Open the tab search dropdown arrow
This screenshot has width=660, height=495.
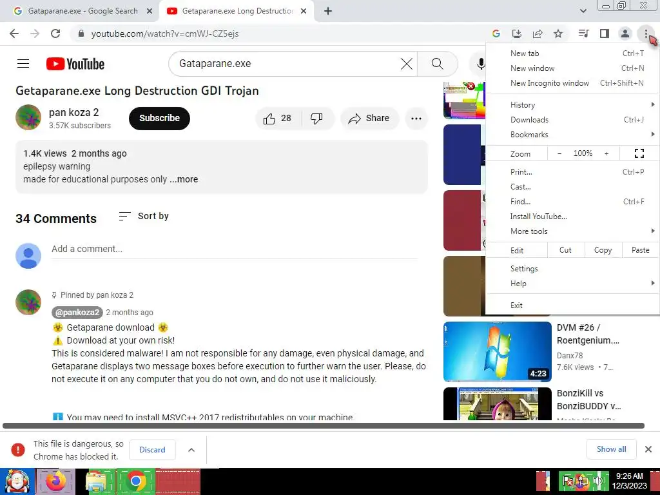tap(583, 11)
